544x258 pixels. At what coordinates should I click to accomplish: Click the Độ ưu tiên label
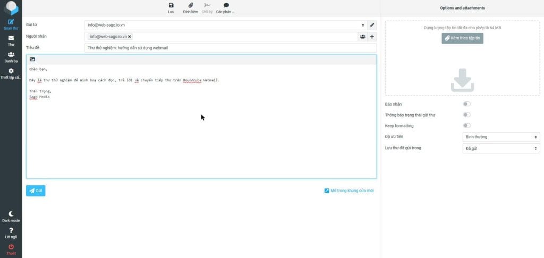pyautogui.click(x=394, y=136)
